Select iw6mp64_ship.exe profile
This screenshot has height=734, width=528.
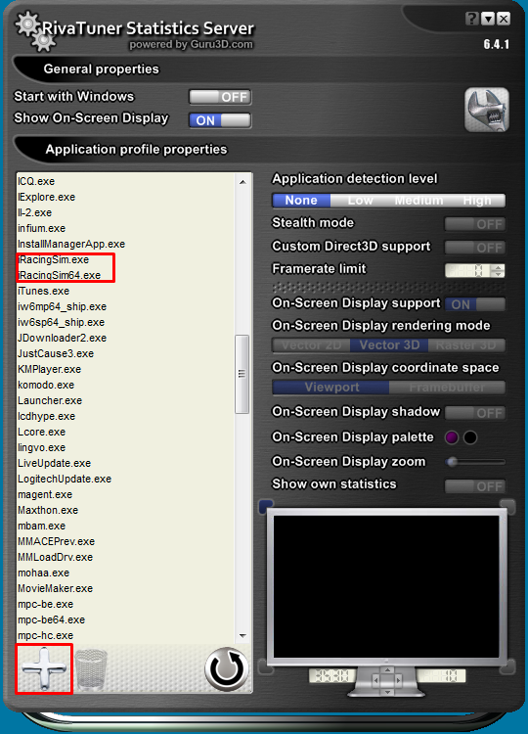(x=63, y=306)
